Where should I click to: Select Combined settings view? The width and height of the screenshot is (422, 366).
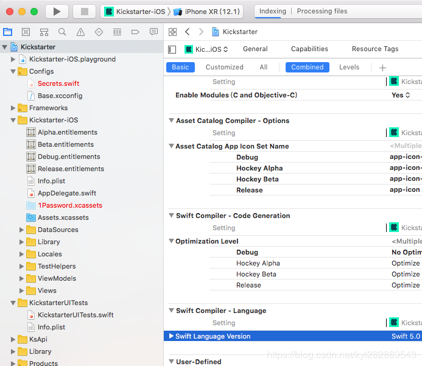coord(308,67)
